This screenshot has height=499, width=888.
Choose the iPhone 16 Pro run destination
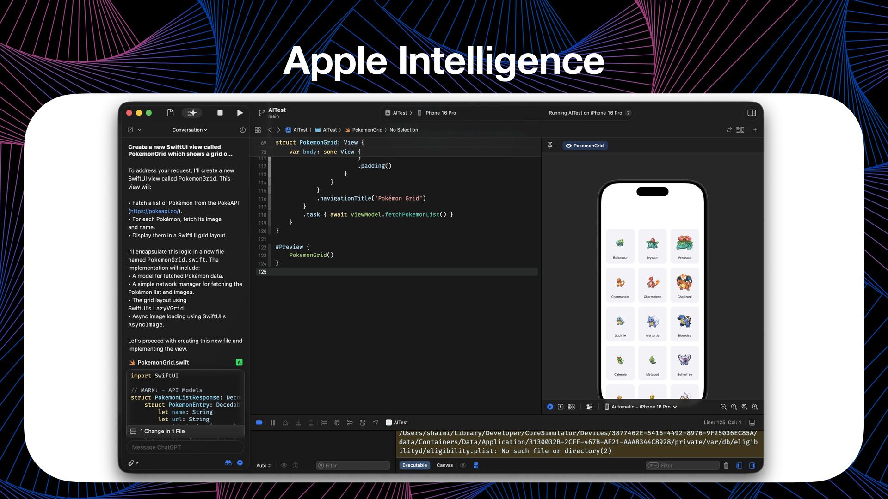tap(437, 113)
